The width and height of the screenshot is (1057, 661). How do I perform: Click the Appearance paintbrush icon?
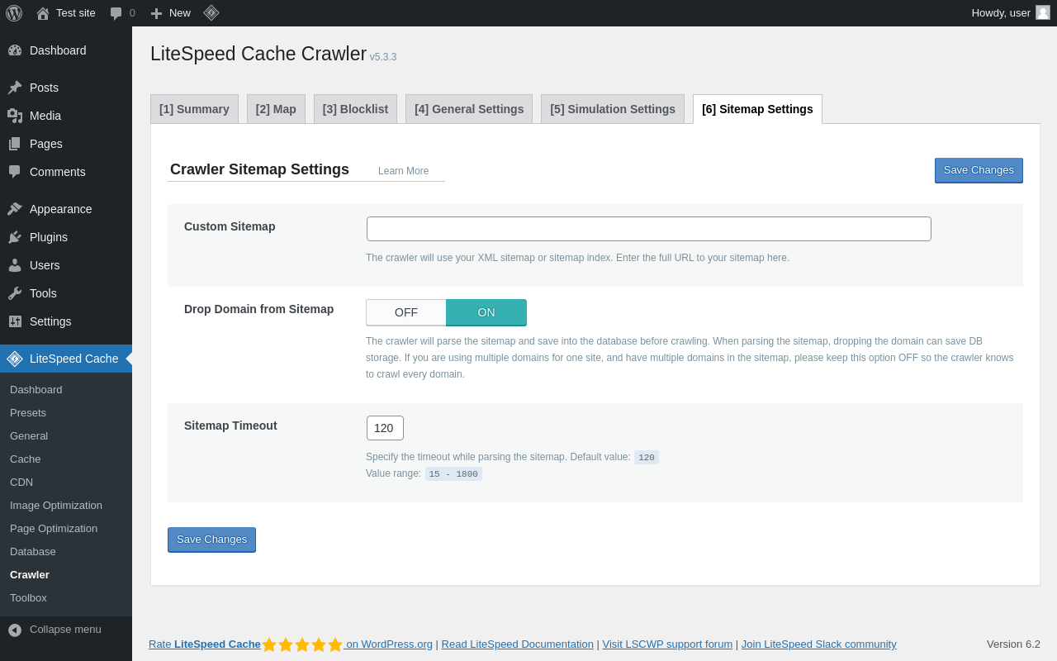tap(15, 209)
